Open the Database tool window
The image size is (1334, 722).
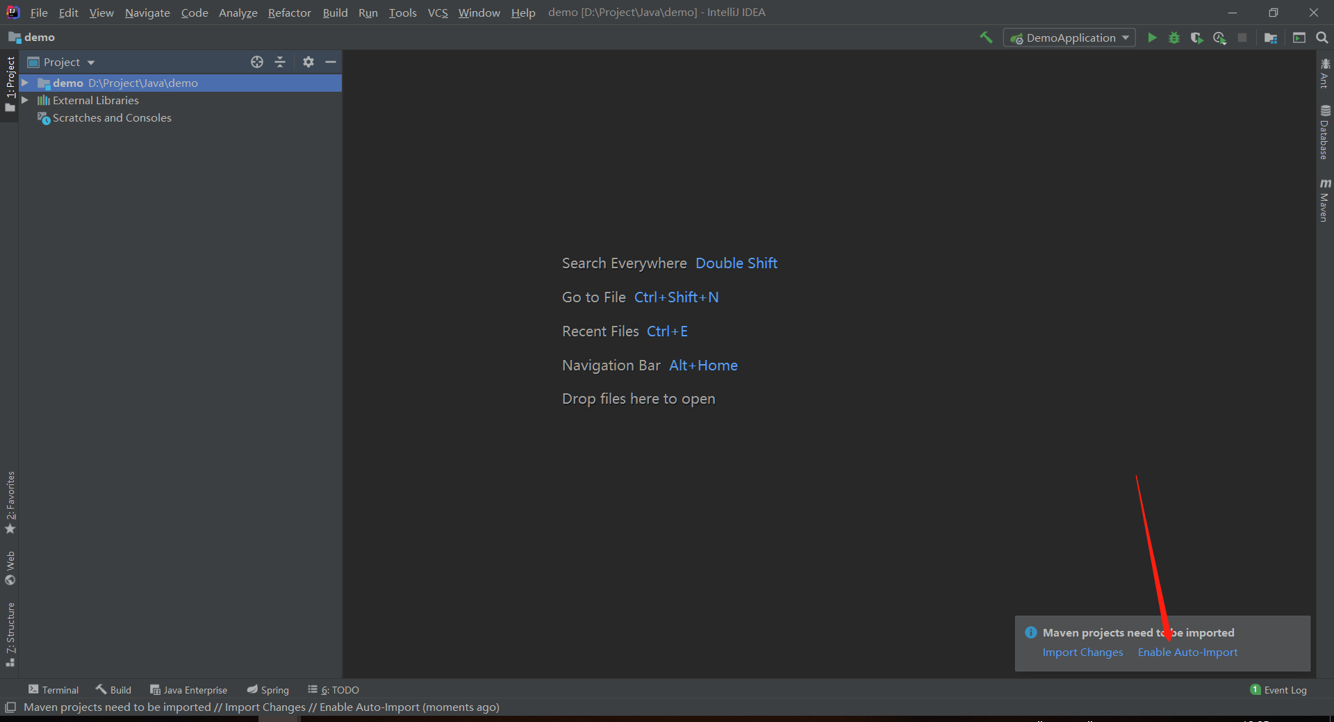coord(1325,132)
